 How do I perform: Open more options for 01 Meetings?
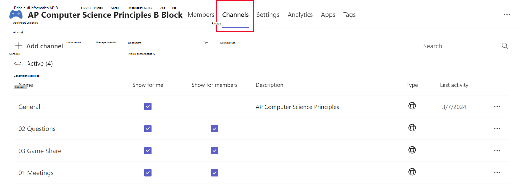pos(497,173)
